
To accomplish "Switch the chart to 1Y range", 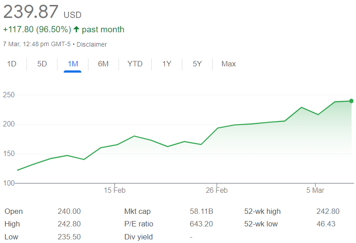I will [x=167, y=64].
